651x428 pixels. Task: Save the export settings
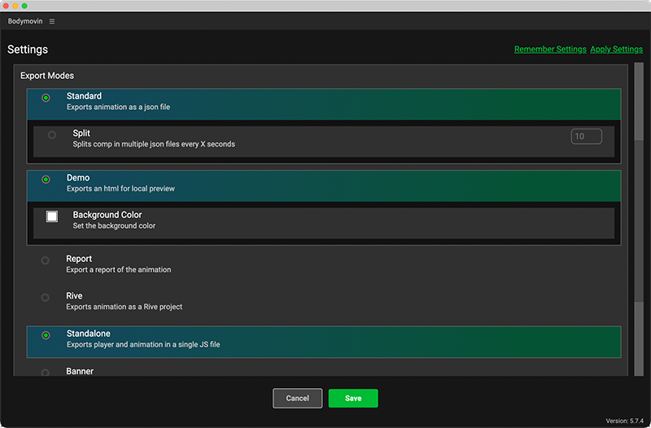(x=353, y=398)
